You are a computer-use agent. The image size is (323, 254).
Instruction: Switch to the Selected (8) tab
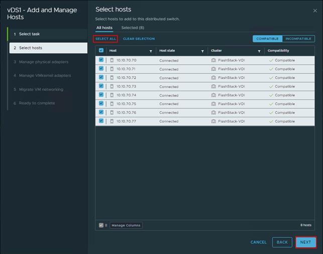[133, 28]
